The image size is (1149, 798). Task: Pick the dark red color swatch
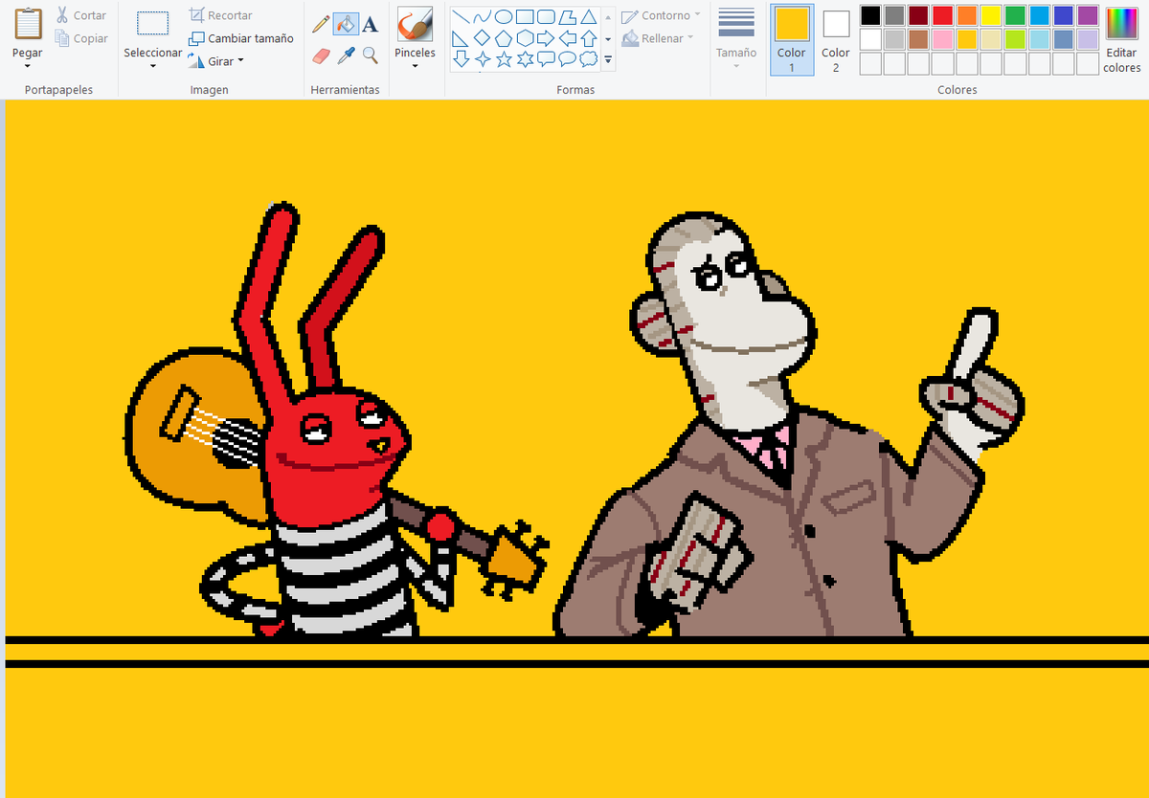[x=918, y=15]
